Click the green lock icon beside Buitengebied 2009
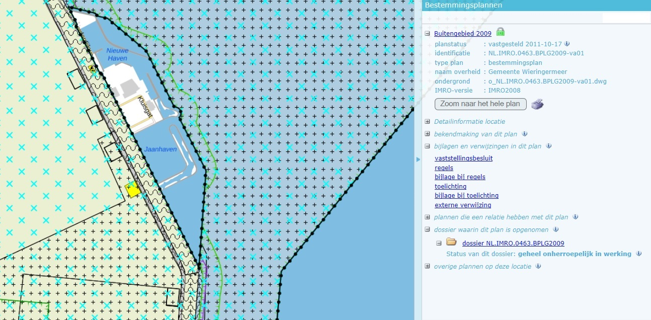This screenshot has width=651, height=320. 500,32
